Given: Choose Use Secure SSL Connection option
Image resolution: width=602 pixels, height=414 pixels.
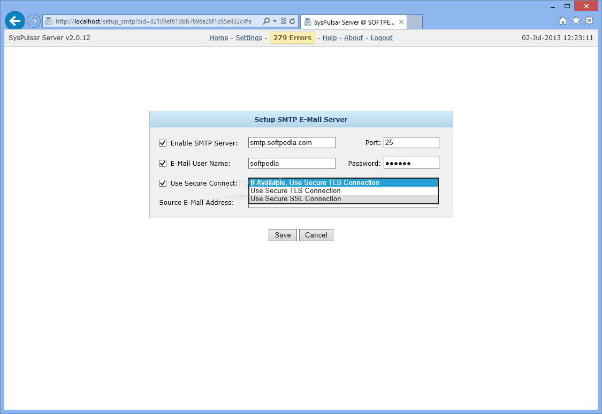Looking at the screenshot, I should coord(343,199).
